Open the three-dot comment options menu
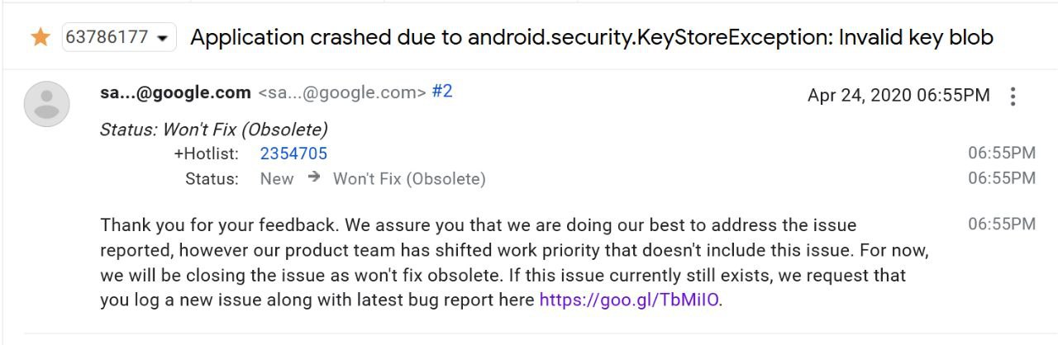This screenshot has height=345, width=1058. (1013, 97)
